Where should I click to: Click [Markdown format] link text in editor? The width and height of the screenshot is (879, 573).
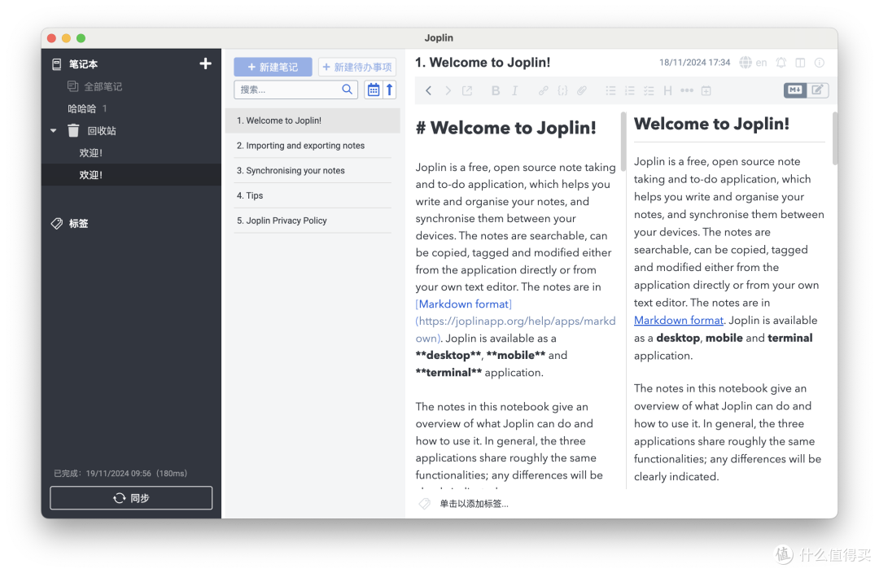click(x=464, y=304)
